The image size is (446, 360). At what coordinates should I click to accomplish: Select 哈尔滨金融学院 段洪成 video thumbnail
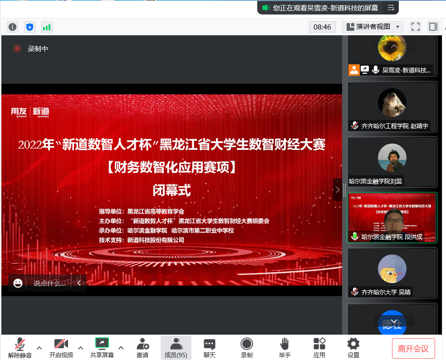(392, 218)
